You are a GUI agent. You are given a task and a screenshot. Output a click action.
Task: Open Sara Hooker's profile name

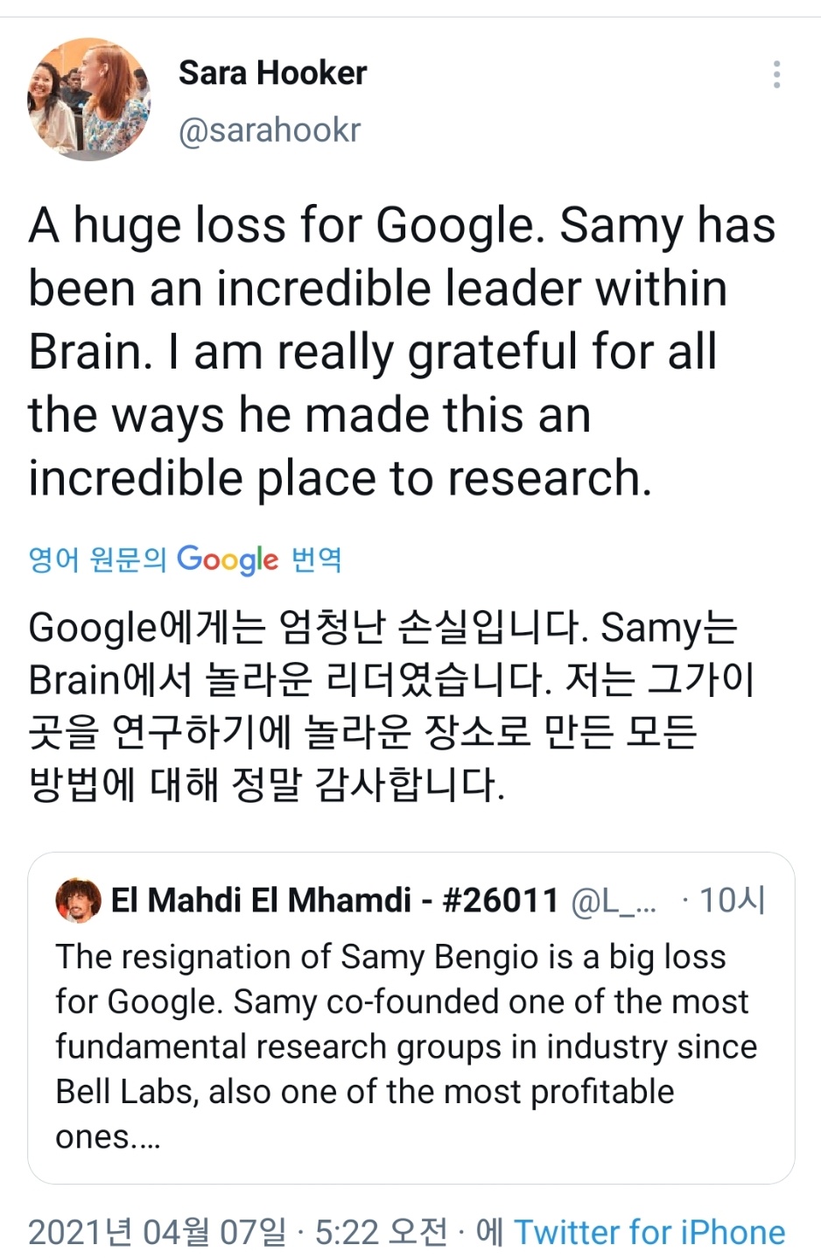coord(272,73)
